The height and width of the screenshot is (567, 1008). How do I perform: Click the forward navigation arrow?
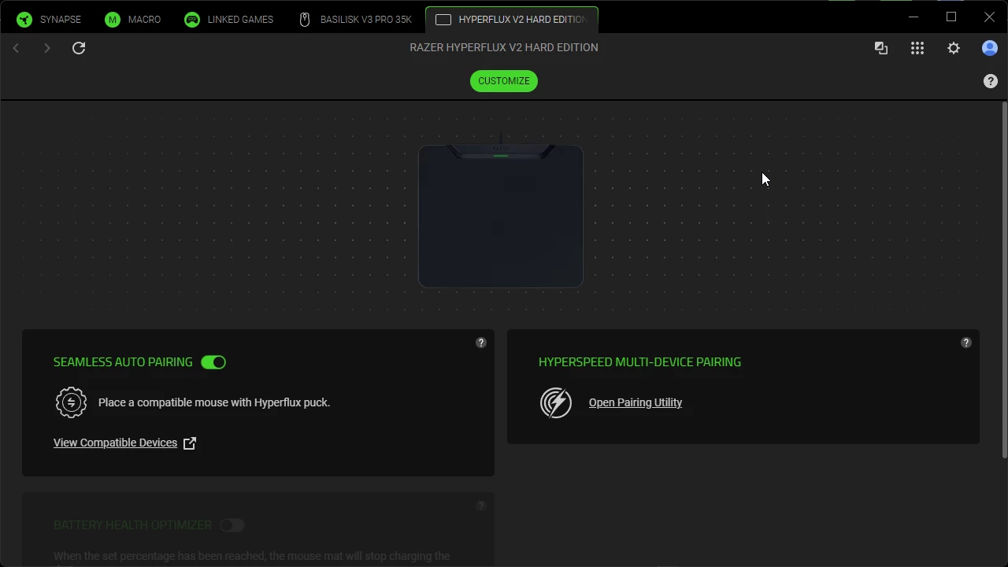coord(46,48)
